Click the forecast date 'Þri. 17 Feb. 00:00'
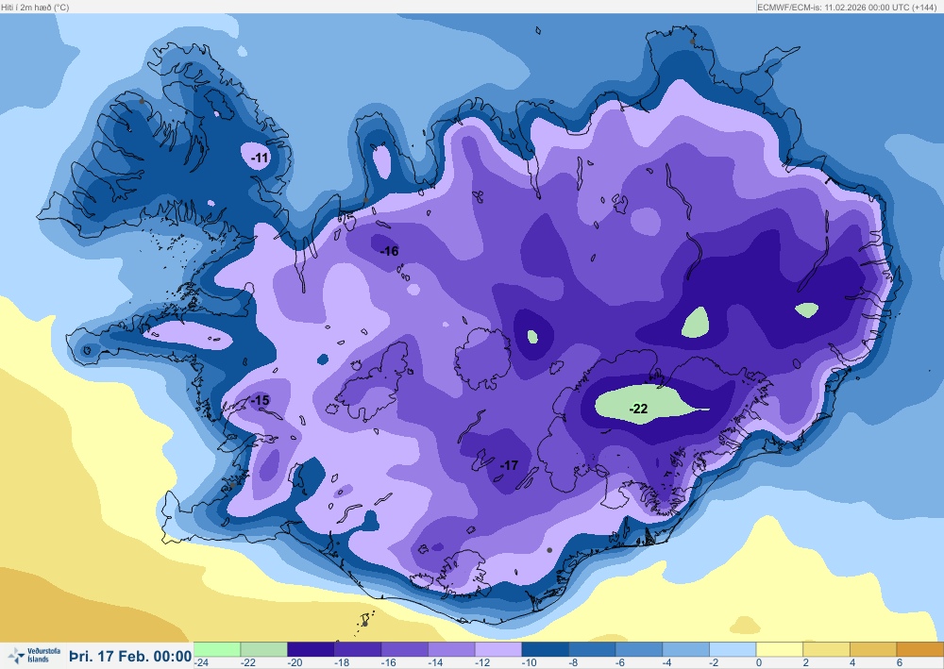The image size is (944, 669). click(x=130, y=656)
